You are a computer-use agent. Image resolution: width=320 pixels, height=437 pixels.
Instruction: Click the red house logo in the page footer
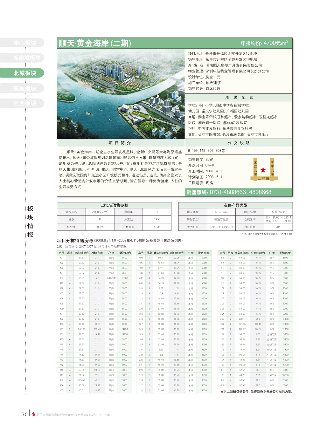(x=33, y=414)
